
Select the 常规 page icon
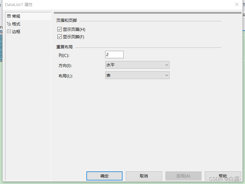[9, 16]
